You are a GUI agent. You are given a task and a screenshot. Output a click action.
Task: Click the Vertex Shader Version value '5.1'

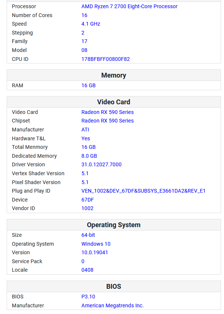pyautogui.click(x=85, y=173)
